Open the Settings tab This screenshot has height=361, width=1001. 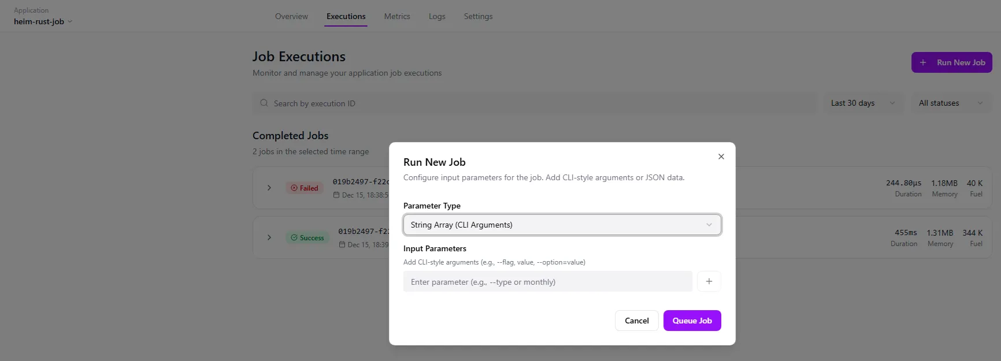(478, 16)
